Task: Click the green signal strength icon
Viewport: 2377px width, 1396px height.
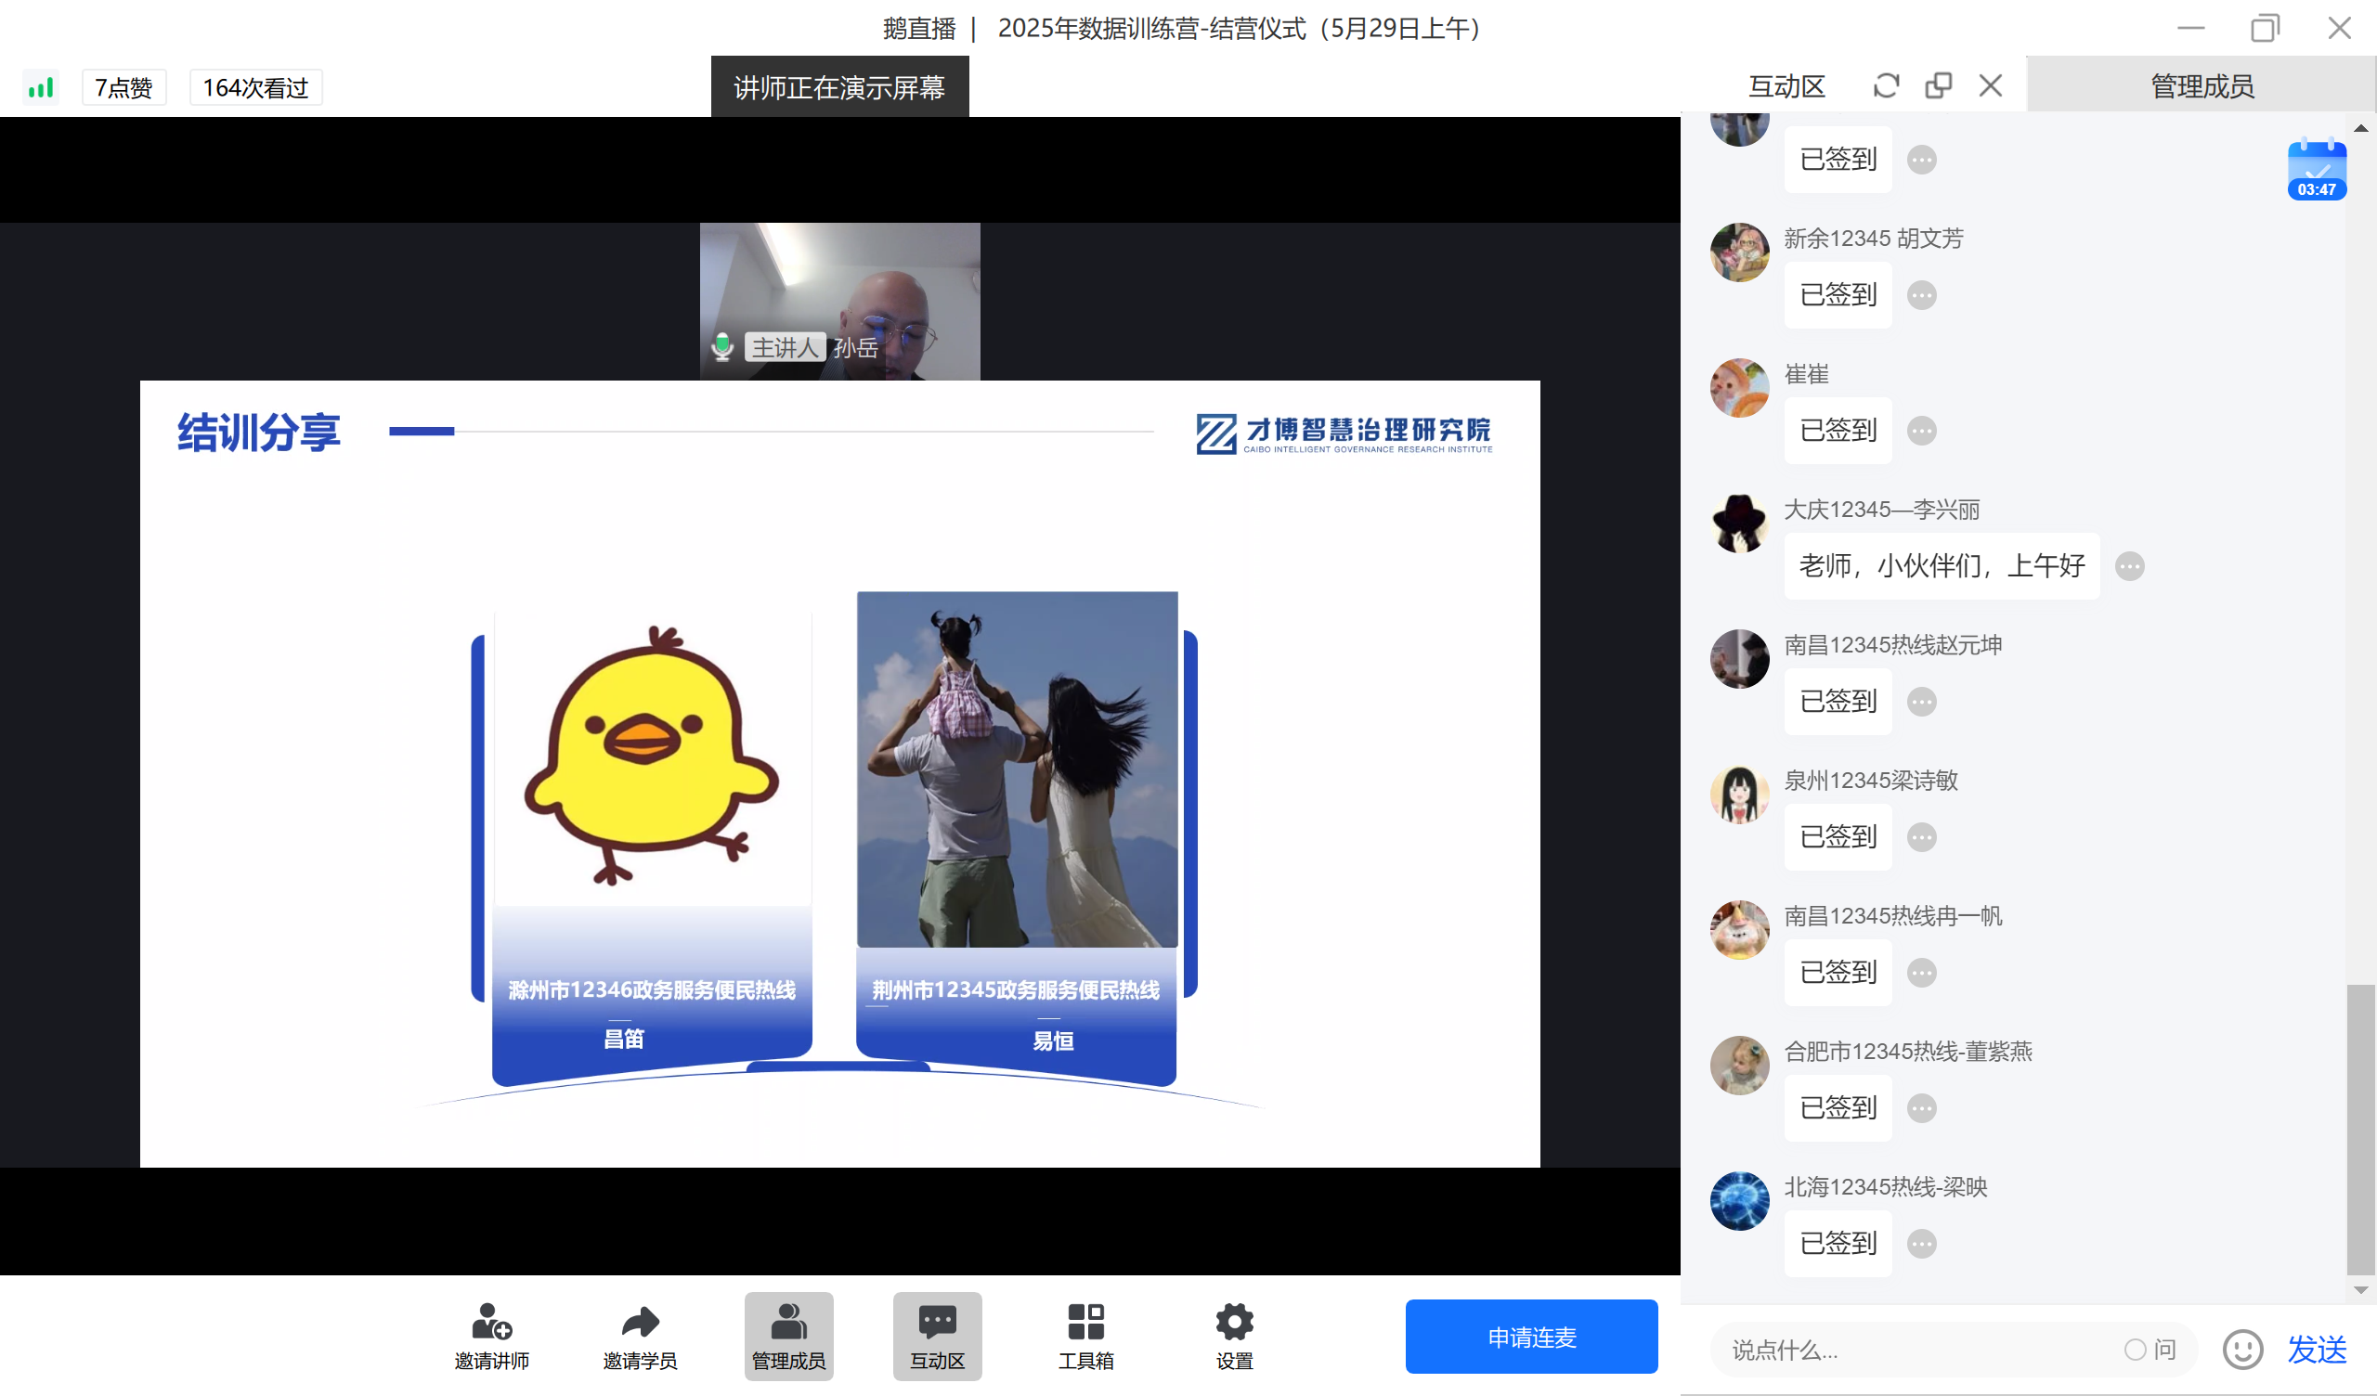Action: 41,88
